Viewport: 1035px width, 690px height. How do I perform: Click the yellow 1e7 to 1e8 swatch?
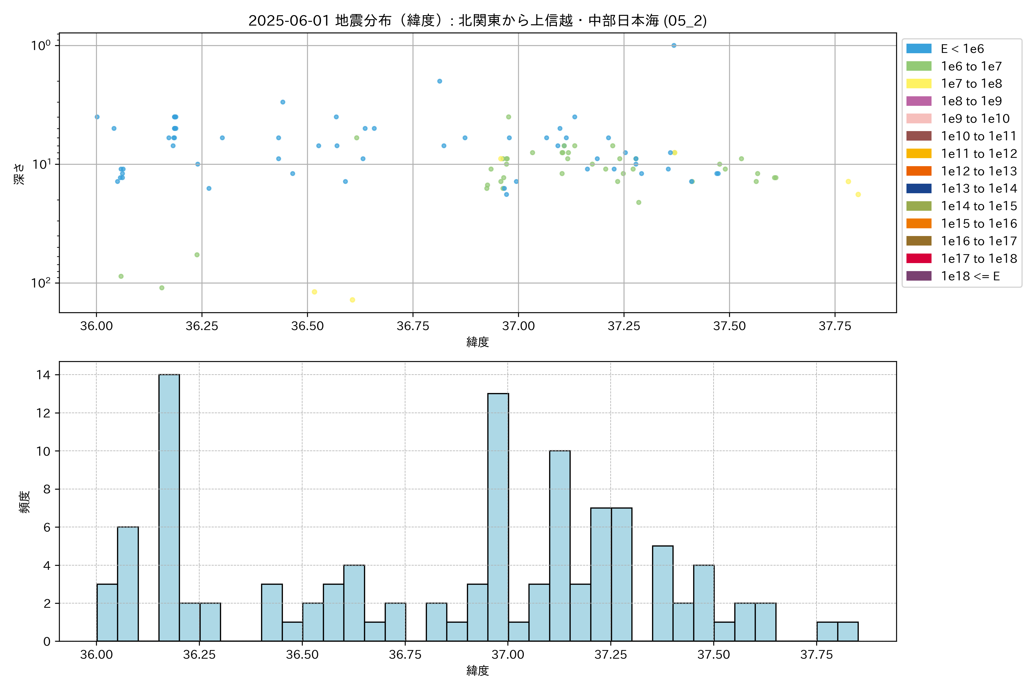[x=918, y=84]
